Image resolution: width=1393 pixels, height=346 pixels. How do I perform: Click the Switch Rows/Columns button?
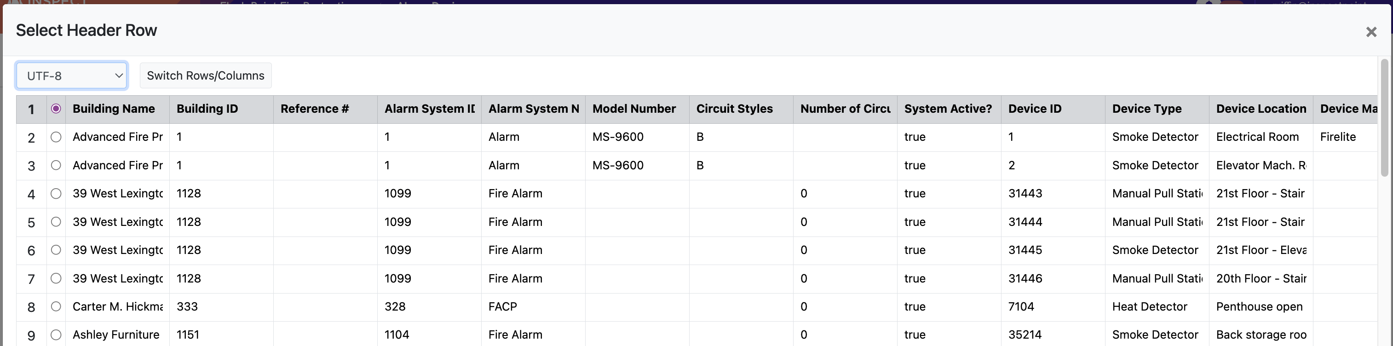[206, 75]
